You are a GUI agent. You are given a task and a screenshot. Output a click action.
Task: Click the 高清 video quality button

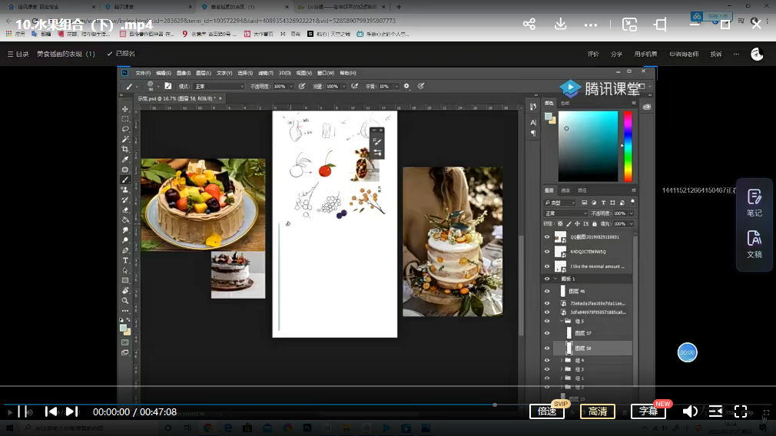pyautogui.click(x=598, y=411)
